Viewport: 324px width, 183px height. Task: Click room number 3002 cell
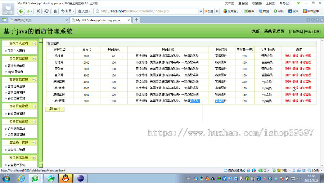tap(86, 75)
